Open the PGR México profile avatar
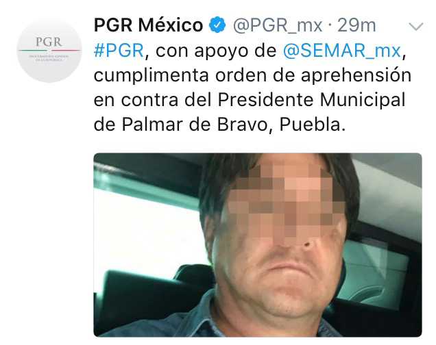This screenshot has height=345, width=436. point(49,50)
